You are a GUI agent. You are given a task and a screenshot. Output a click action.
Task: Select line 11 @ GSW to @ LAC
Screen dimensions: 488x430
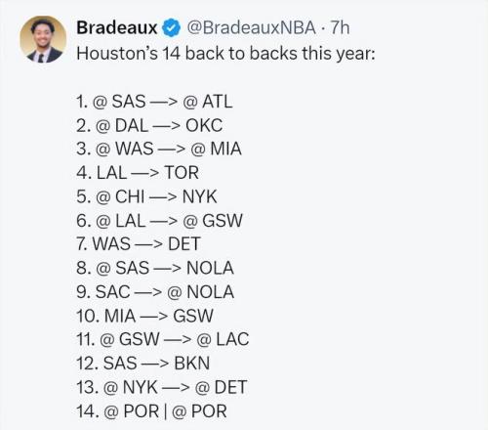point(163,339)
